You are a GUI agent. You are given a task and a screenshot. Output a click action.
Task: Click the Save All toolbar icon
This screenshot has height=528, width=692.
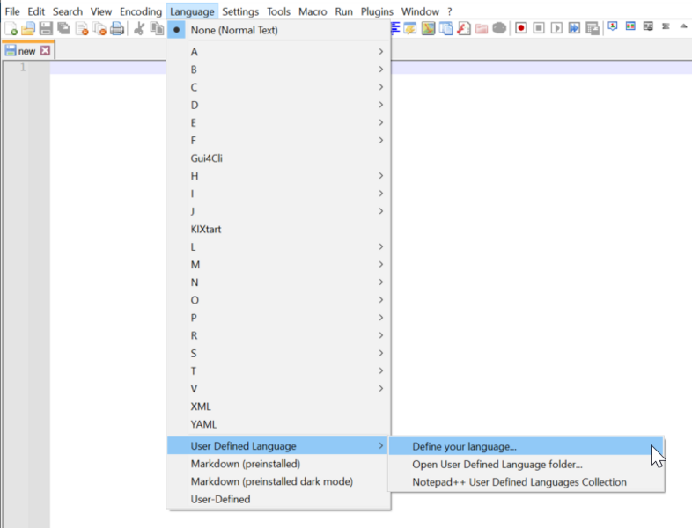[63, 28]
